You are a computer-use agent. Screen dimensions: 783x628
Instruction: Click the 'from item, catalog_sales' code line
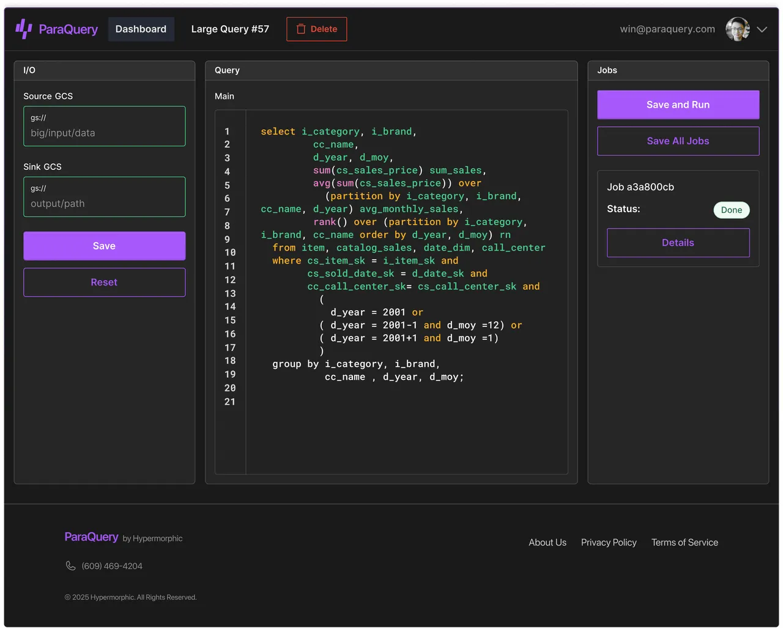[409, 248]
